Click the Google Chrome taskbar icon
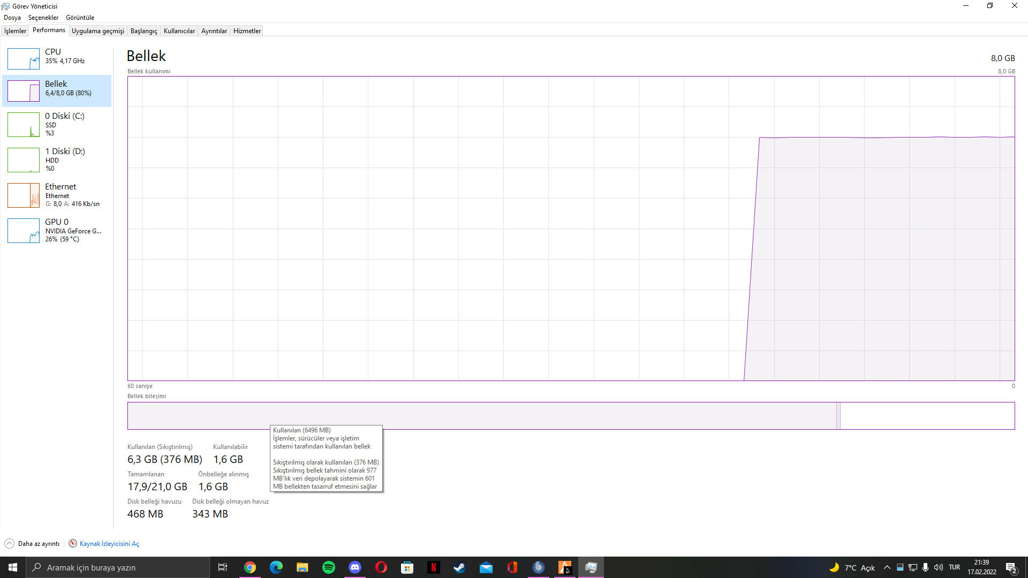Viewport: 1028px width, 578px height. coord(250,567)
